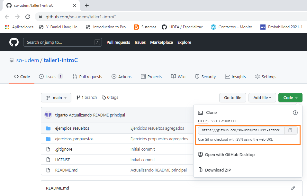Click the .gitignore file icon
The width and height of the screenshot is (307, 196).
click(48, 149)
